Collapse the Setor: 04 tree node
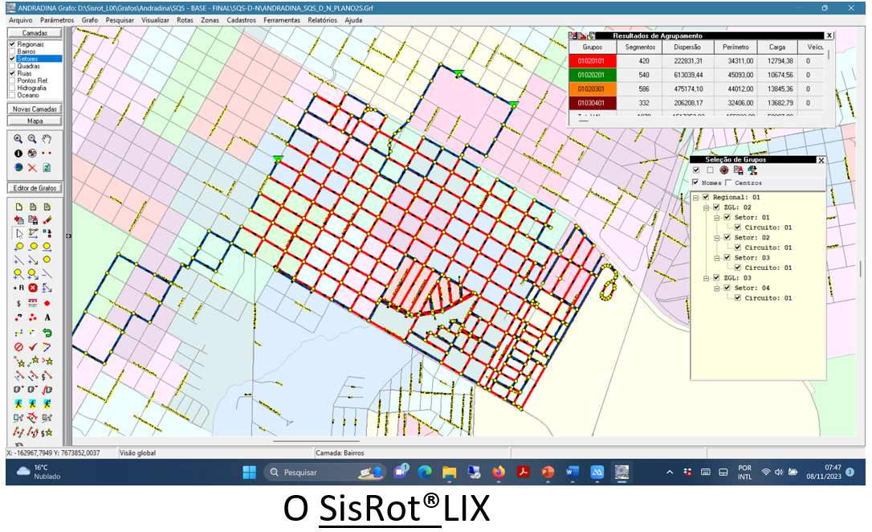Screen dimensions: 872x532 [x=717, y=288]
